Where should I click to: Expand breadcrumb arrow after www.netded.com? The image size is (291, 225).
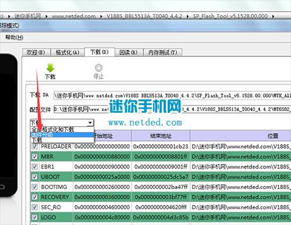pyautogui.click(x=101, y=16)
